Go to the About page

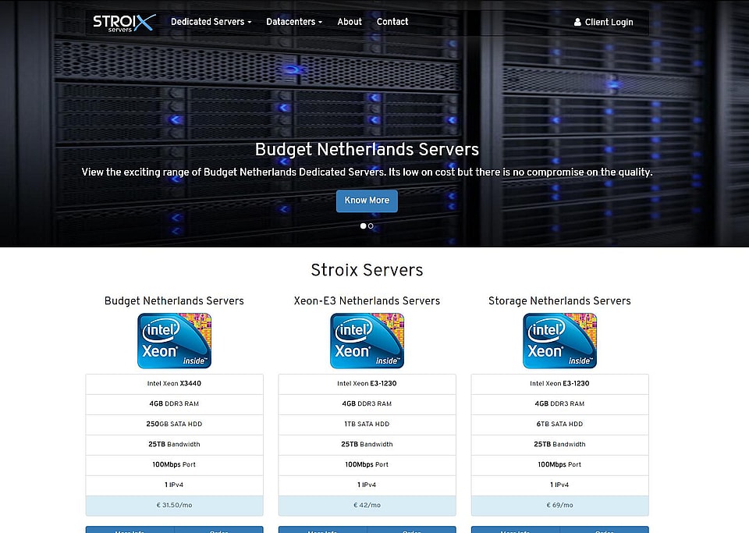point(350,22)
